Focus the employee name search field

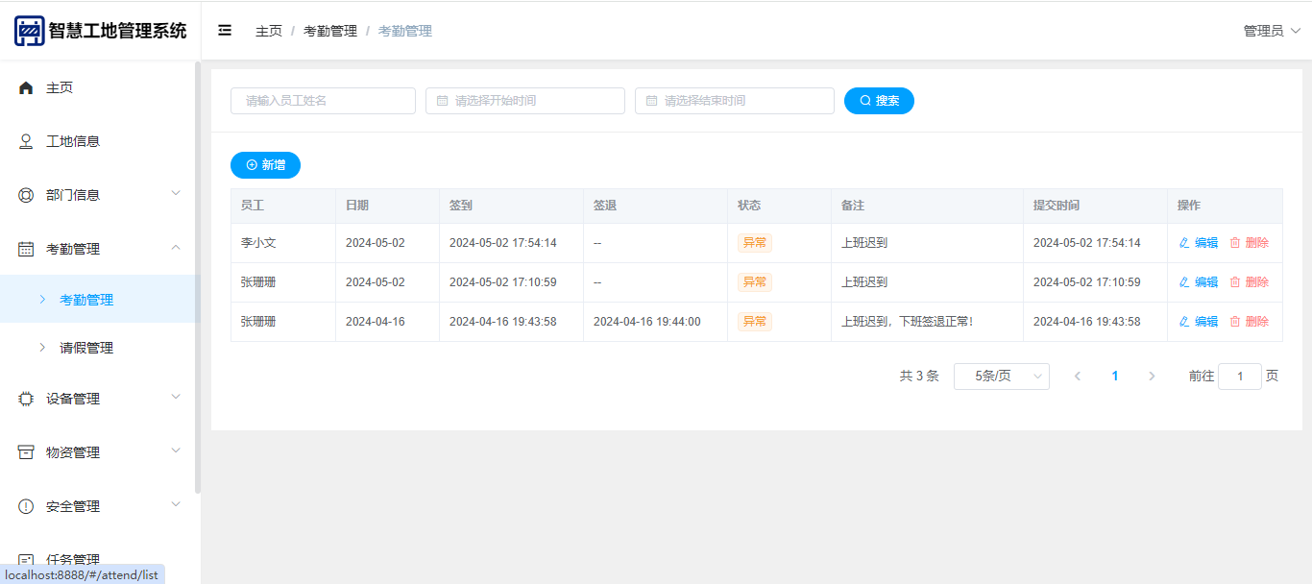pyautogui.click(x=323, y=101)
